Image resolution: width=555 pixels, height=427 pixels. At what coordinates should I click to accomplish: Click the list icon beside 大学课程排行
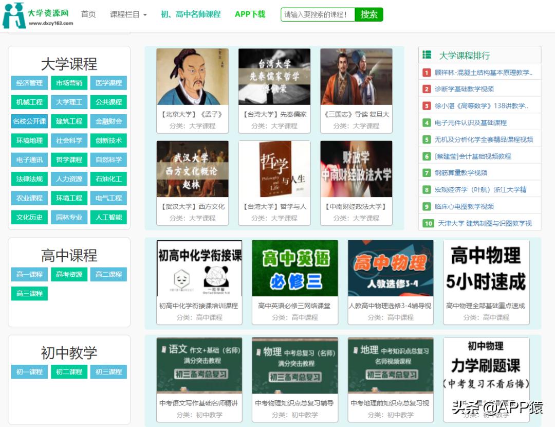(427, 55)
